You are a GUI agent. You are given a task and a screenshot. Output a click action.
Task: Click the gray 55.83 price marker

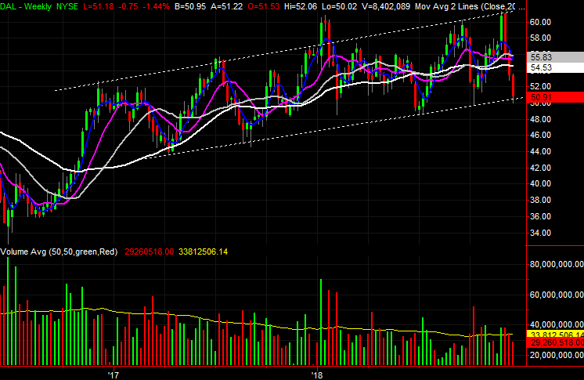[x=555, y=57]
